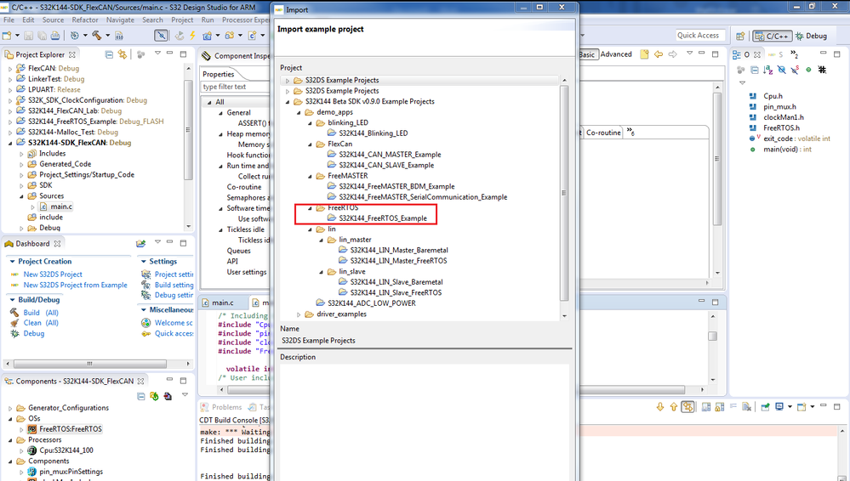This screenshot has width=850, height=481.
Task: Open the File menu
Action: 9,20
